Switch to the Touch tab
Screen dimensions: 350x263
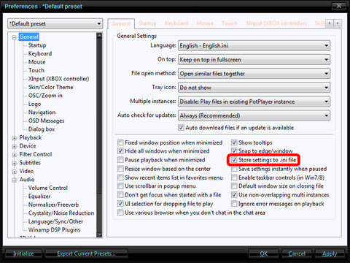(230, 23)
